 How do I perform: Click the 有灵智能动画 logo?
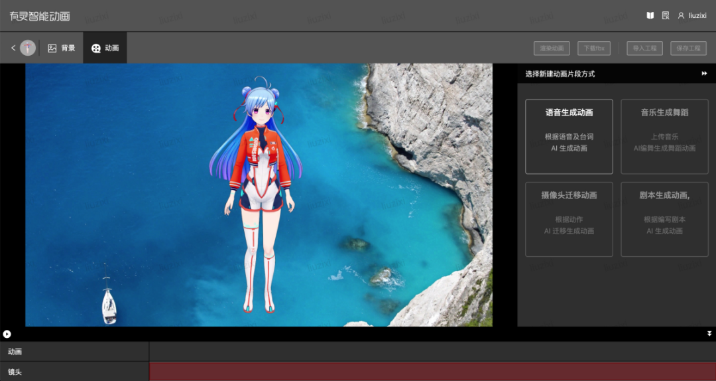coord(40,16)
